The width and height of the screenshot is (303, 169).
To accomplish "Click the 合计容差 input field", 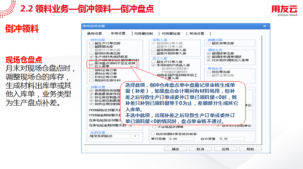I will tap(232, 139).
